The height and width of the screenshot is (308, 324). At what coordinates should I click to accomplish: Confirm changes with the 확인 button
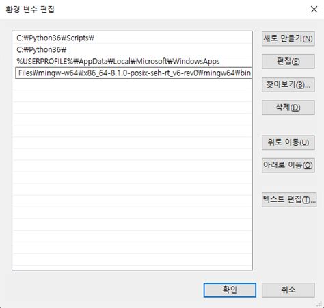[x=230, y=290]
